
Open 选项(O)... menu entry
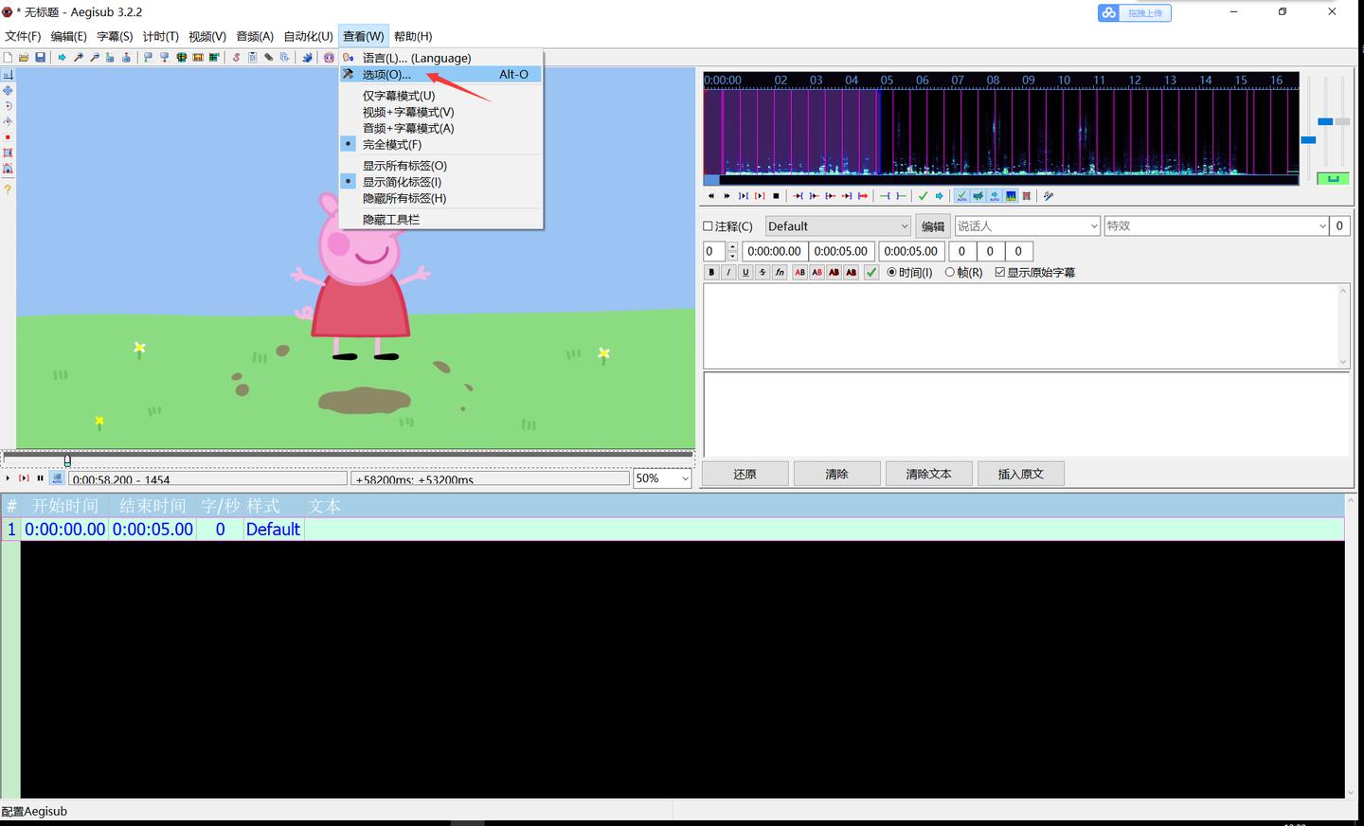click(x=441, y=75)
